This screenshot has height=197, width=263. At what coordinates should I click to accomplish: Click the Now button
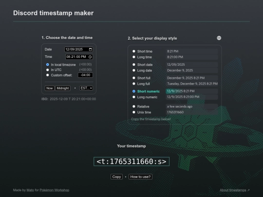point(50,88)
